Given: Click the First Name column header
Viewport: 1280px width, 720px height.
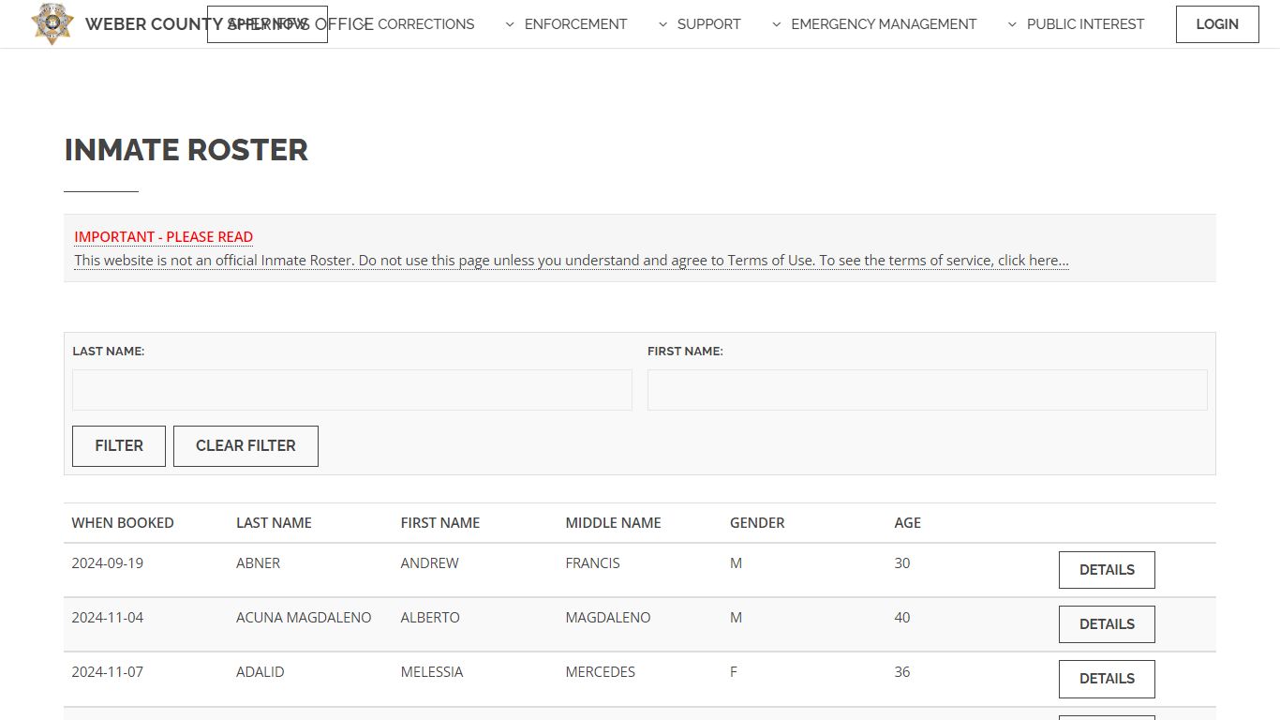Looking at the screenshot, I should click(440, 523).
